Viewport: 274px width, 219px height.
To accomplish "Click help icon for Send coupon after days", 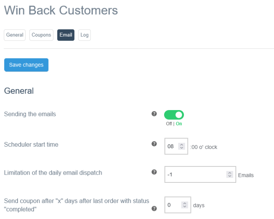I will [154, 208].
